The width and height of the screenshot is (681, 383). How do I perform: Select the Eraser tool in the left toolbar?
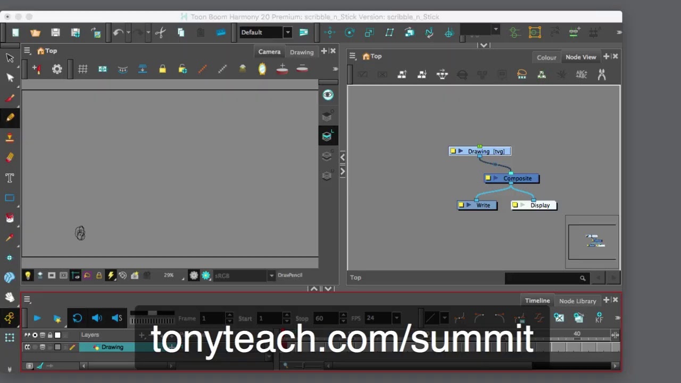point(10,157)
